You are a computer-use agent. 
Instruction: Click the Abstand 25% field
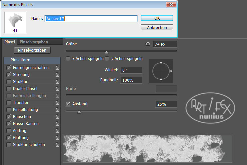166,104
